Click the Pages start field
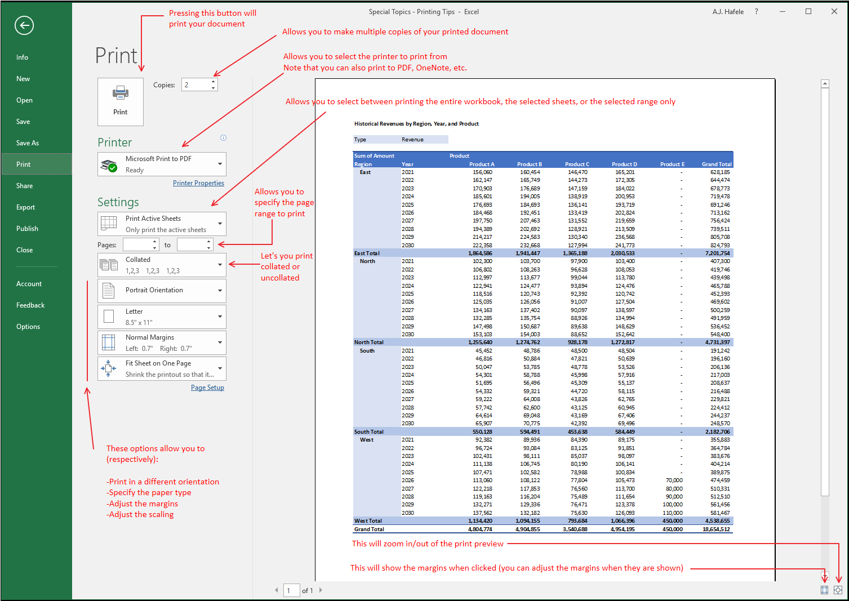The width and height of the screenshot is (849, 601). point(137,244)
